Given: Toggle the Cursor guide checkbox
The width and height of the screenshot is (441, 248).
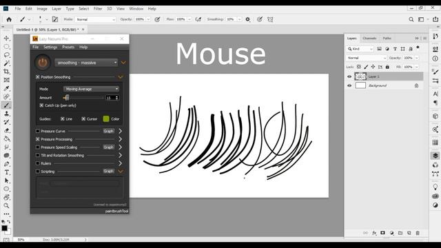Looking at the screenshot, I should tap(83, 119).
